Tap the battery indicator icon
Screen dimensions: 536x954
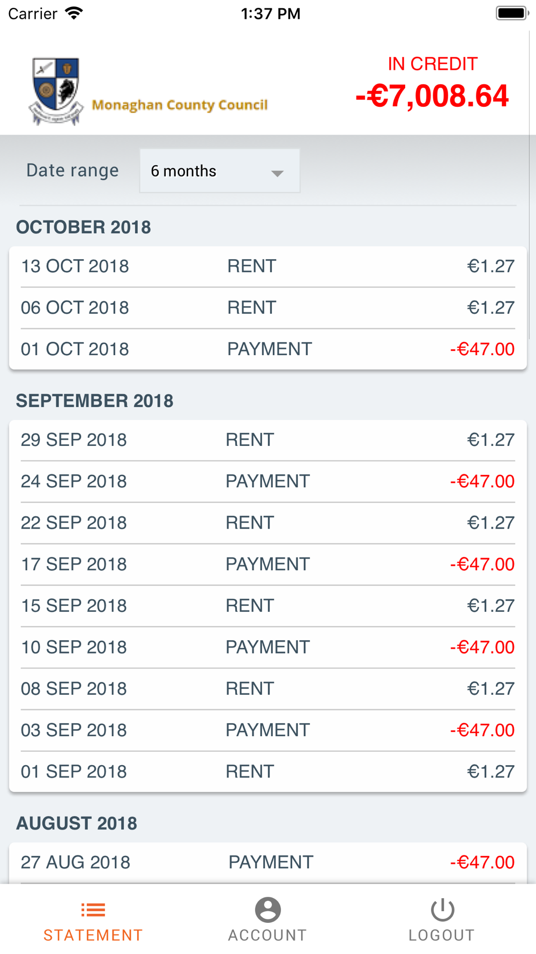pyautogui.click(x=512, y=13)
